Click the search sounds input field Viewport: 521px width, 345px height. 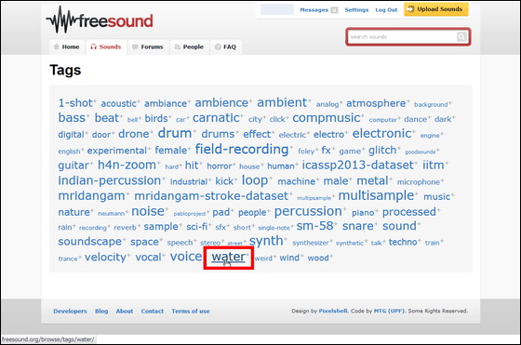point(402,36)
